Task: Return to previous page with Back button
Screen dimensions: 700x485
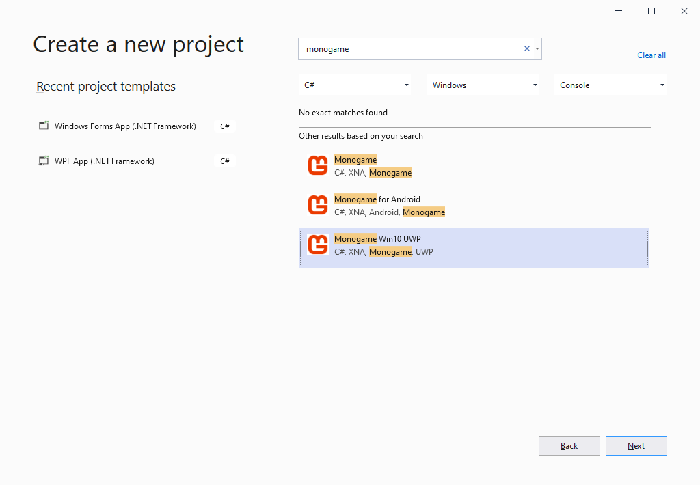Action: coord(569,446)
